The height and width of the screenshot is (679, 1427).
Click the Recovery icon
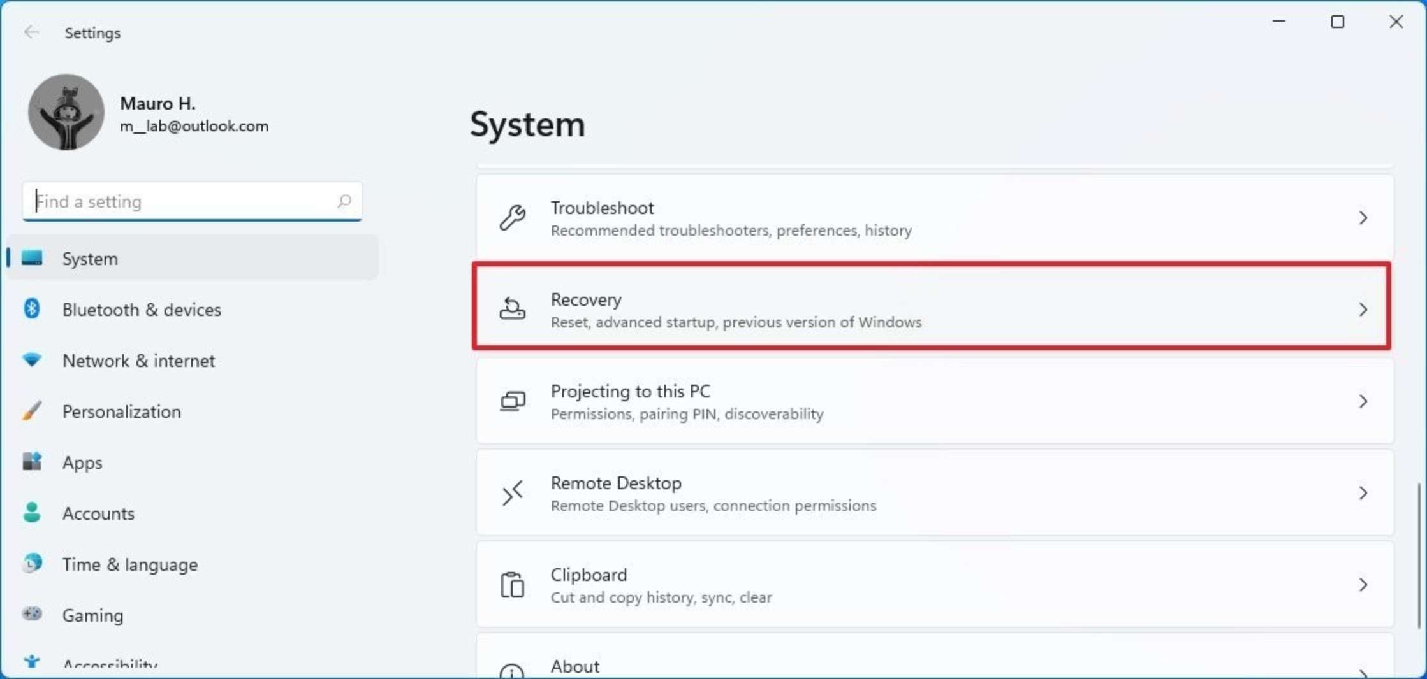pyautogui.click(x=513, y=309)
